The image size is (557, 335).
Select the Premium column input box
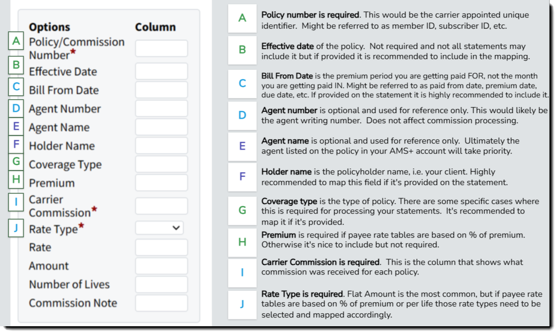point(161,183)
